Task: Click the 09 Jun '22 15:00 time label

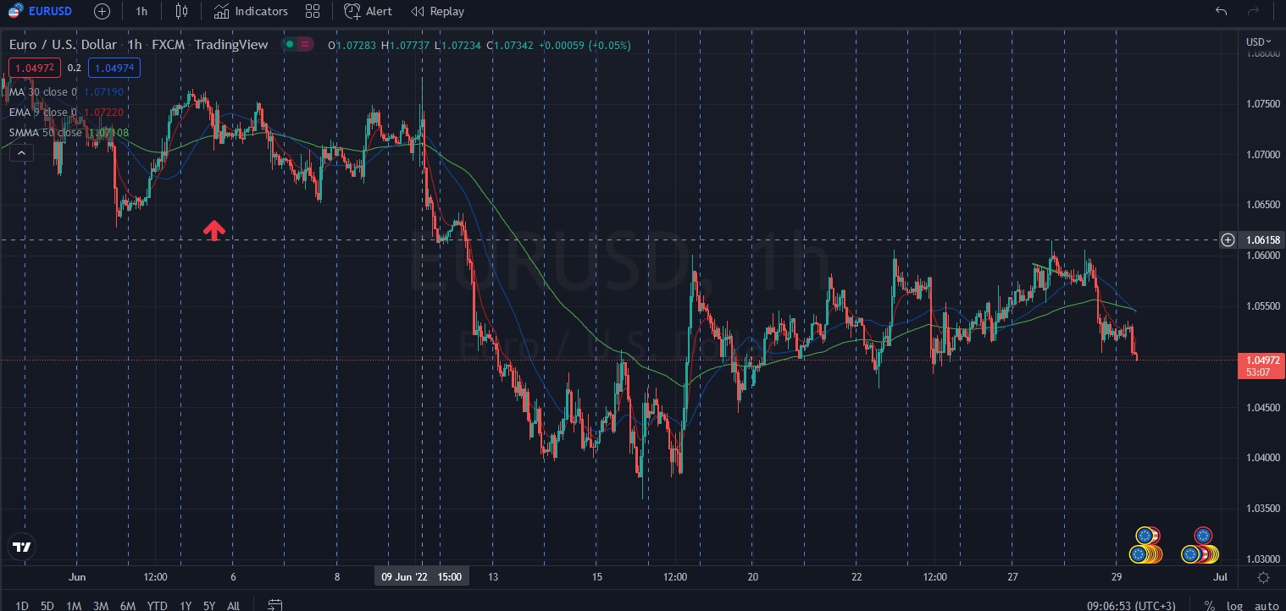Action: tap(421, 577)
